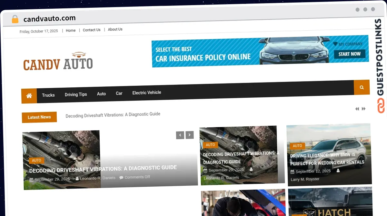Screen dimensions: 387x216
Task: Click the Latest News label
Action: [x=39, y=117]
